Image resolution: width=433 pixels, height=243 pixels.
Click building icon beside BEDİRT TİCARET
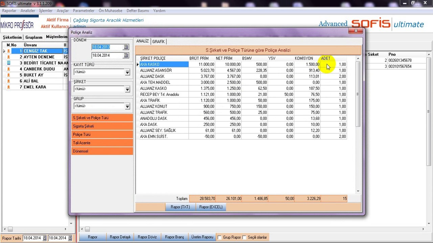[9, 63]
